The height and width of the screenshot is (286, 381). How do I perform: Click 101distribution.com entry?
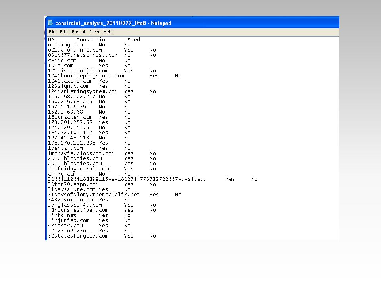(78, 71)
